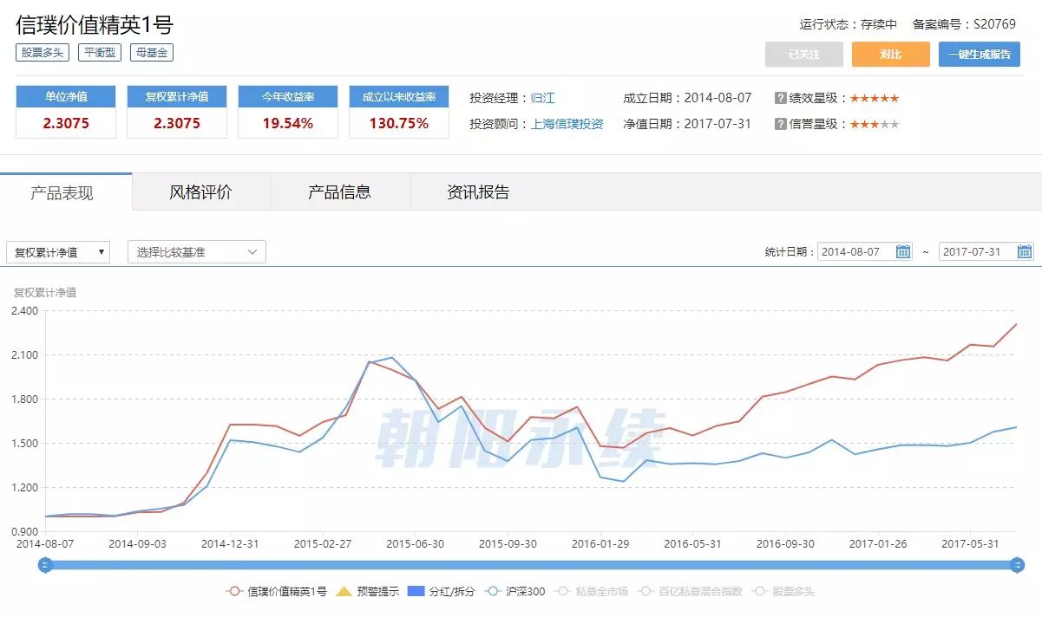Click the 股票多头 tag

coord(43,53)
